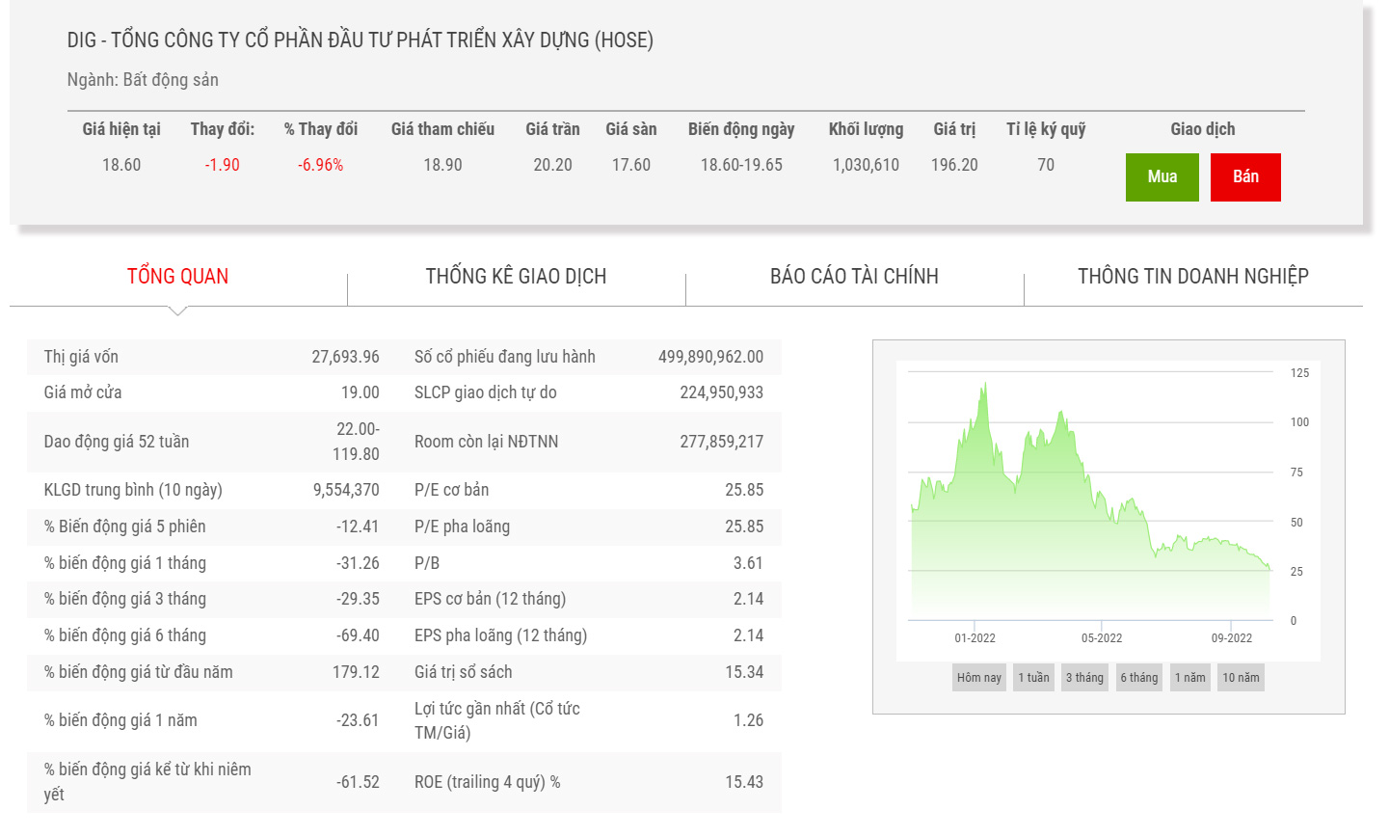Viewport: 1389px width, 837px height.
Task: Click the % Thay đổi value -6.96%
Action: [x=320, y=165]
